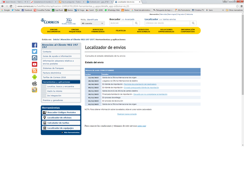Open the Instagram social icon in sidebar

pos(35,58)
